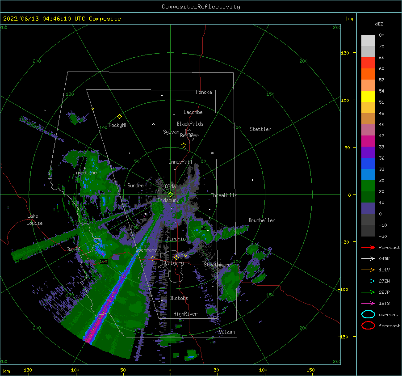Screen dimensions: 402x376
Task: Click the HighRiver label
Action: [185, 314]
